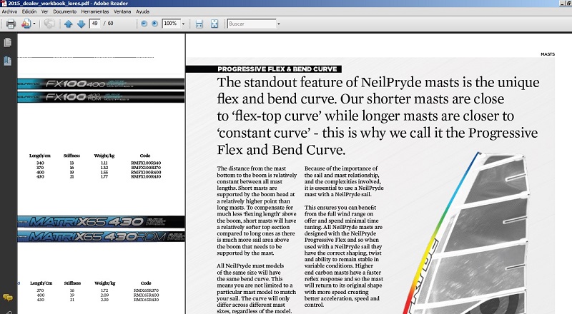The image size is (572, 314).
Task: Click the plus zoom in button
Action: (x=154, y=24)
